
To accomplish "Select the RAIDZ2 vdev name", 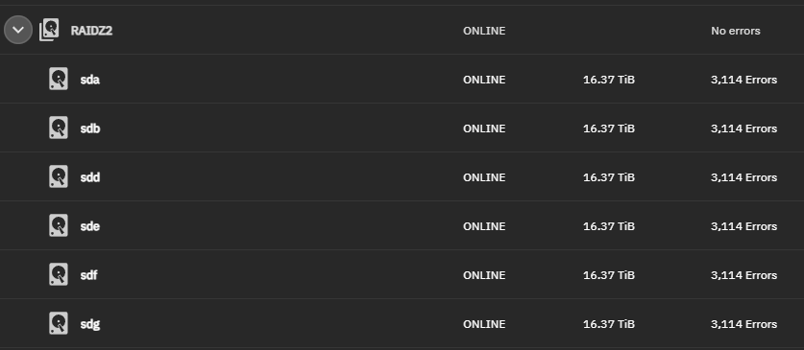I will click(x=91, y=31).
